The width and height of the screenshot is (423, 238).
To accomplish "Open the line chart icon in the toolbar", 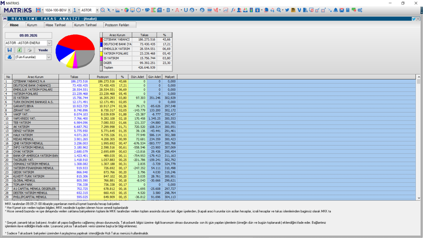I will click(226, 10).
